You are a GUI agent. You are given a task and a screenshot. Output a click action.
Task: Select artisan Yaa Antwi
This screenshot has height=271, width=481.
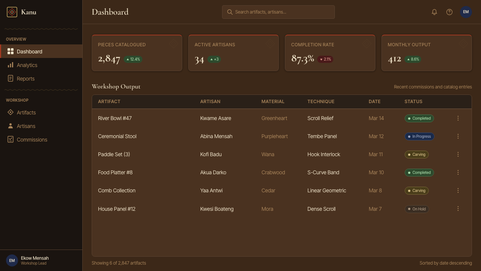[x=212, y=190]
